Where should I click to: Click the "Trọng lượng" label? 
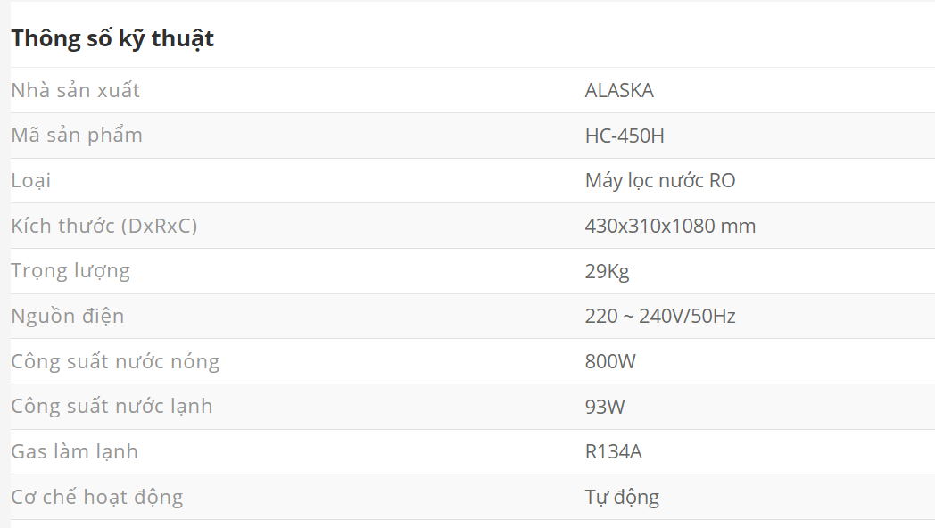[70, 271]
